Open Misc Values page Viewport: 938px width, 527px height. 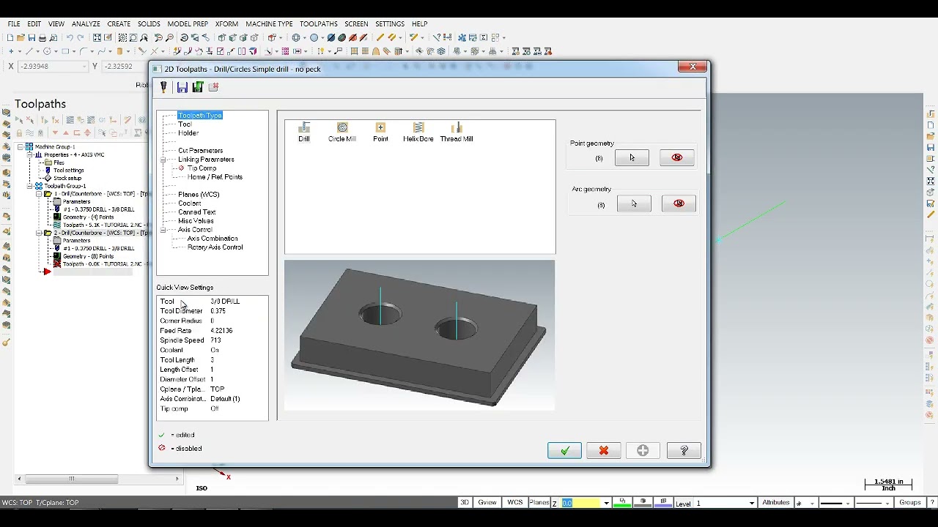(x=196, y=221)
